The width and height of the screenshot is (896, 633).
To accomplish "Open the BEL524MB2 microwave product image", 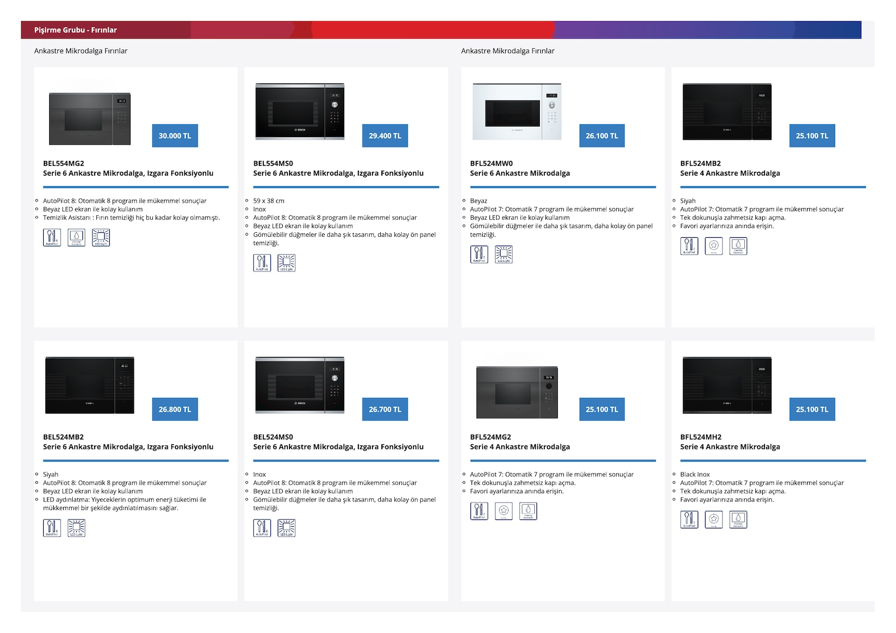I will 90,386.
